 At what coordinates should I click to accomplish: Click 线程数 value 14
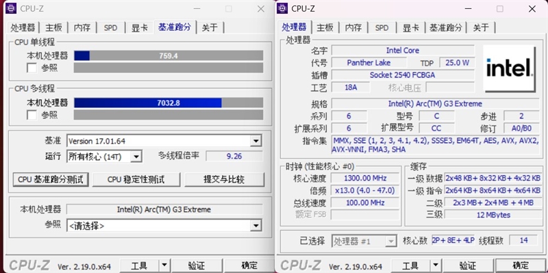523,240
